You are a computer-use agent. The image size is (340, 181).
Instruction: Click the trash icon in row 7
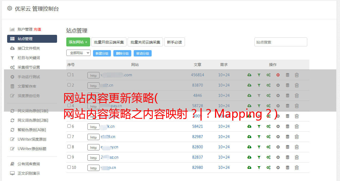(297, 137)
